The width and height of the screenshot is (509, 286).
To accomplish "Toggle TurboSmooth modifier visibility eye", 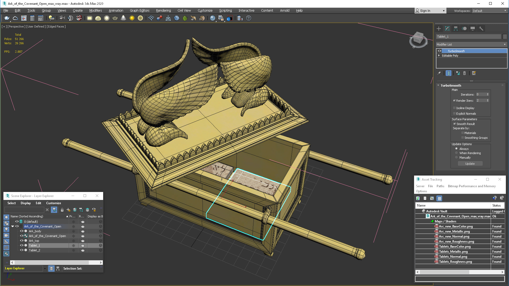I will point(440,51).
